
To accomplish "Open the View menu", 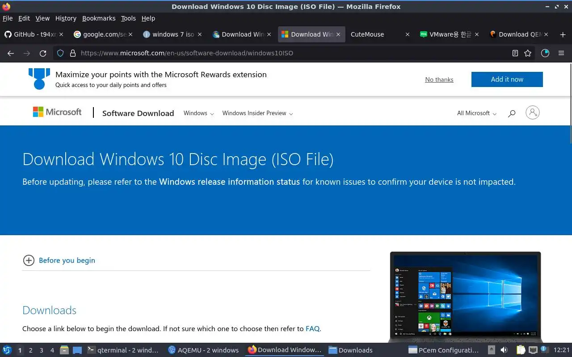I will click(x=42, y=18).
